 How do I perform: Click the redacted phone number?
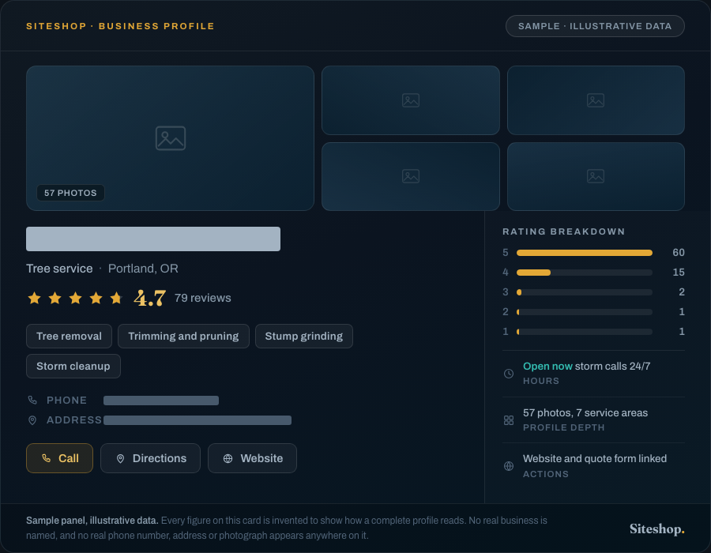coord(161,401)
